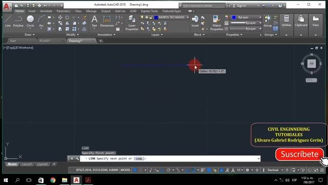
Task: Select the Polyline tool
Action: (x=18, y=22)
